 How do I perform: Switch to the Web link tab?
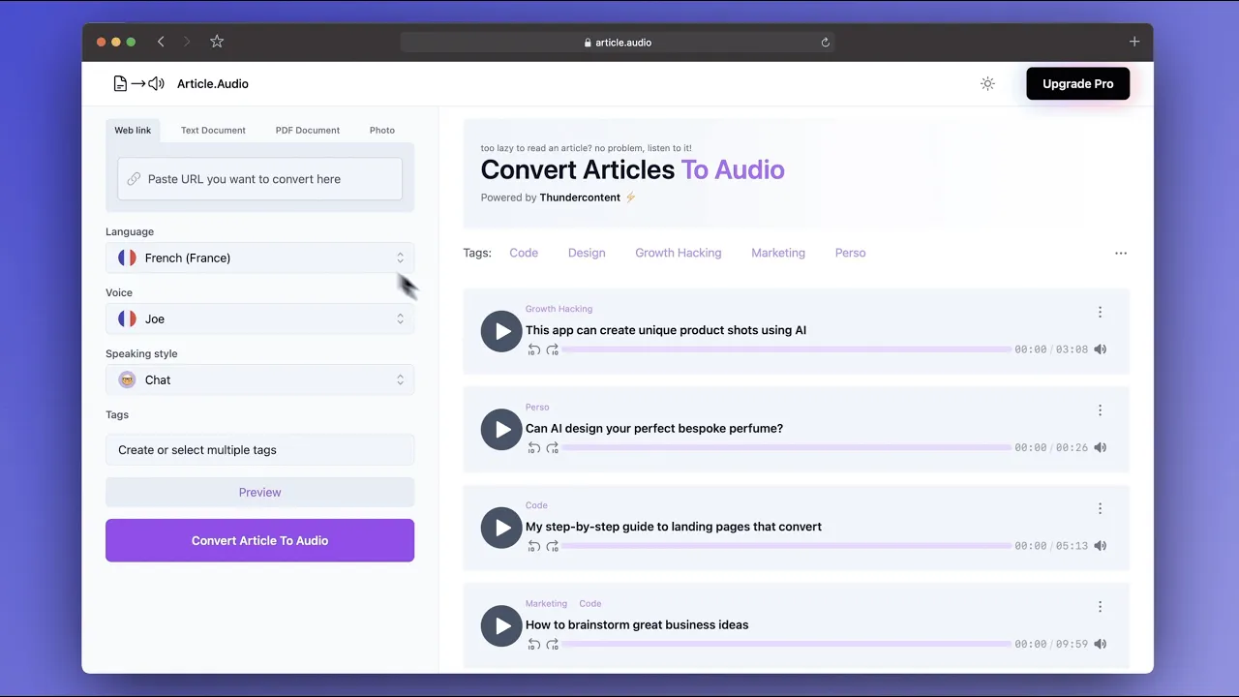coord(133,130)
